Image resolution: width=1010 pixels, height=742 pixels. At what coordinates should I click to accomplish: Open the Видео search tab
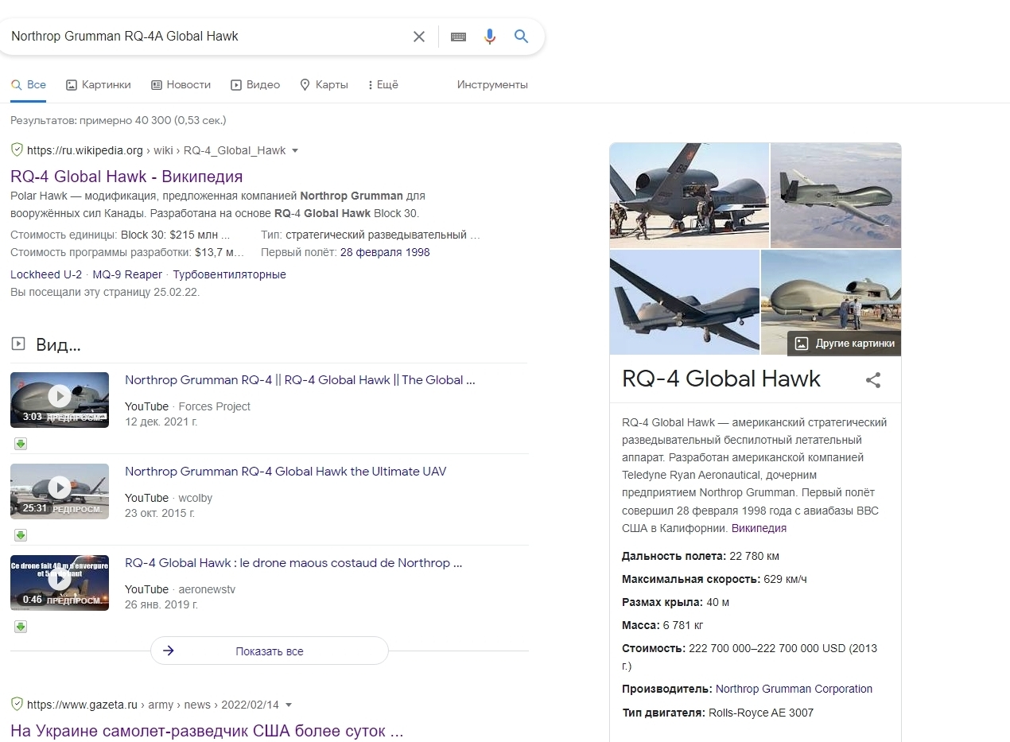point(255,85)
